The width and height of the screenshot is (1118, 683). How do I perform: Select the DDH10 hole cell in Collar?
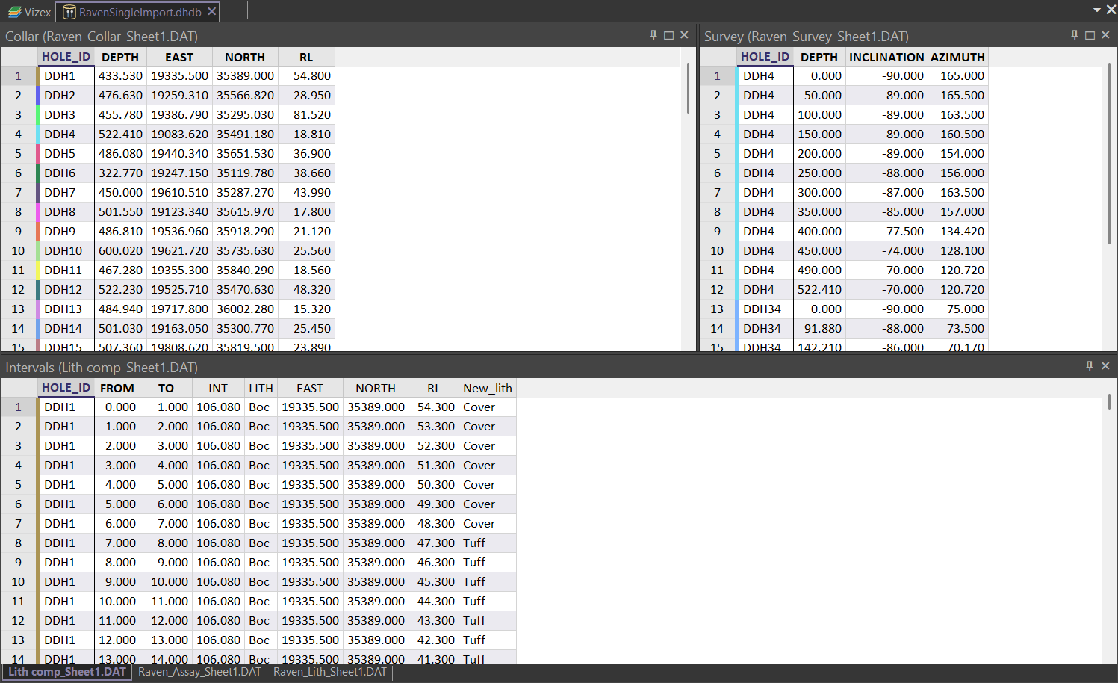(63, 250)
